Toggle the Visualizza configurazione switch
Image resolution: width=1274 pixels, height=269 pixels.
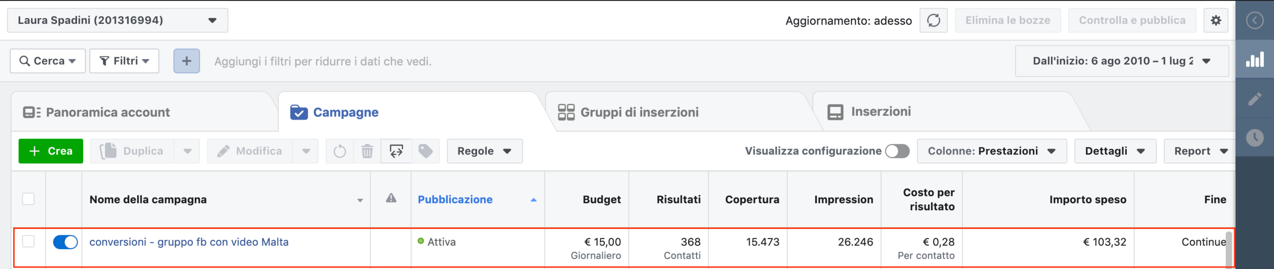[x=897, y=151]
